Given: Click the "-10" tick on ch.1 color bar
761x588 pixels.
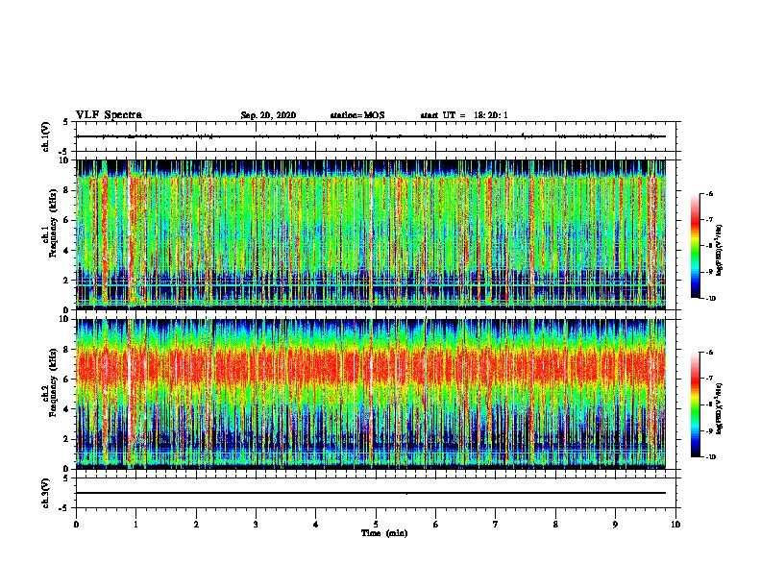Looking at the screenshot, I should tap(710, 299).
